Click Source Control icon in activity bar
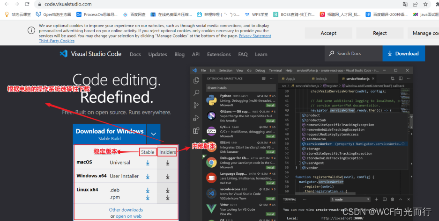 point(196,105)
